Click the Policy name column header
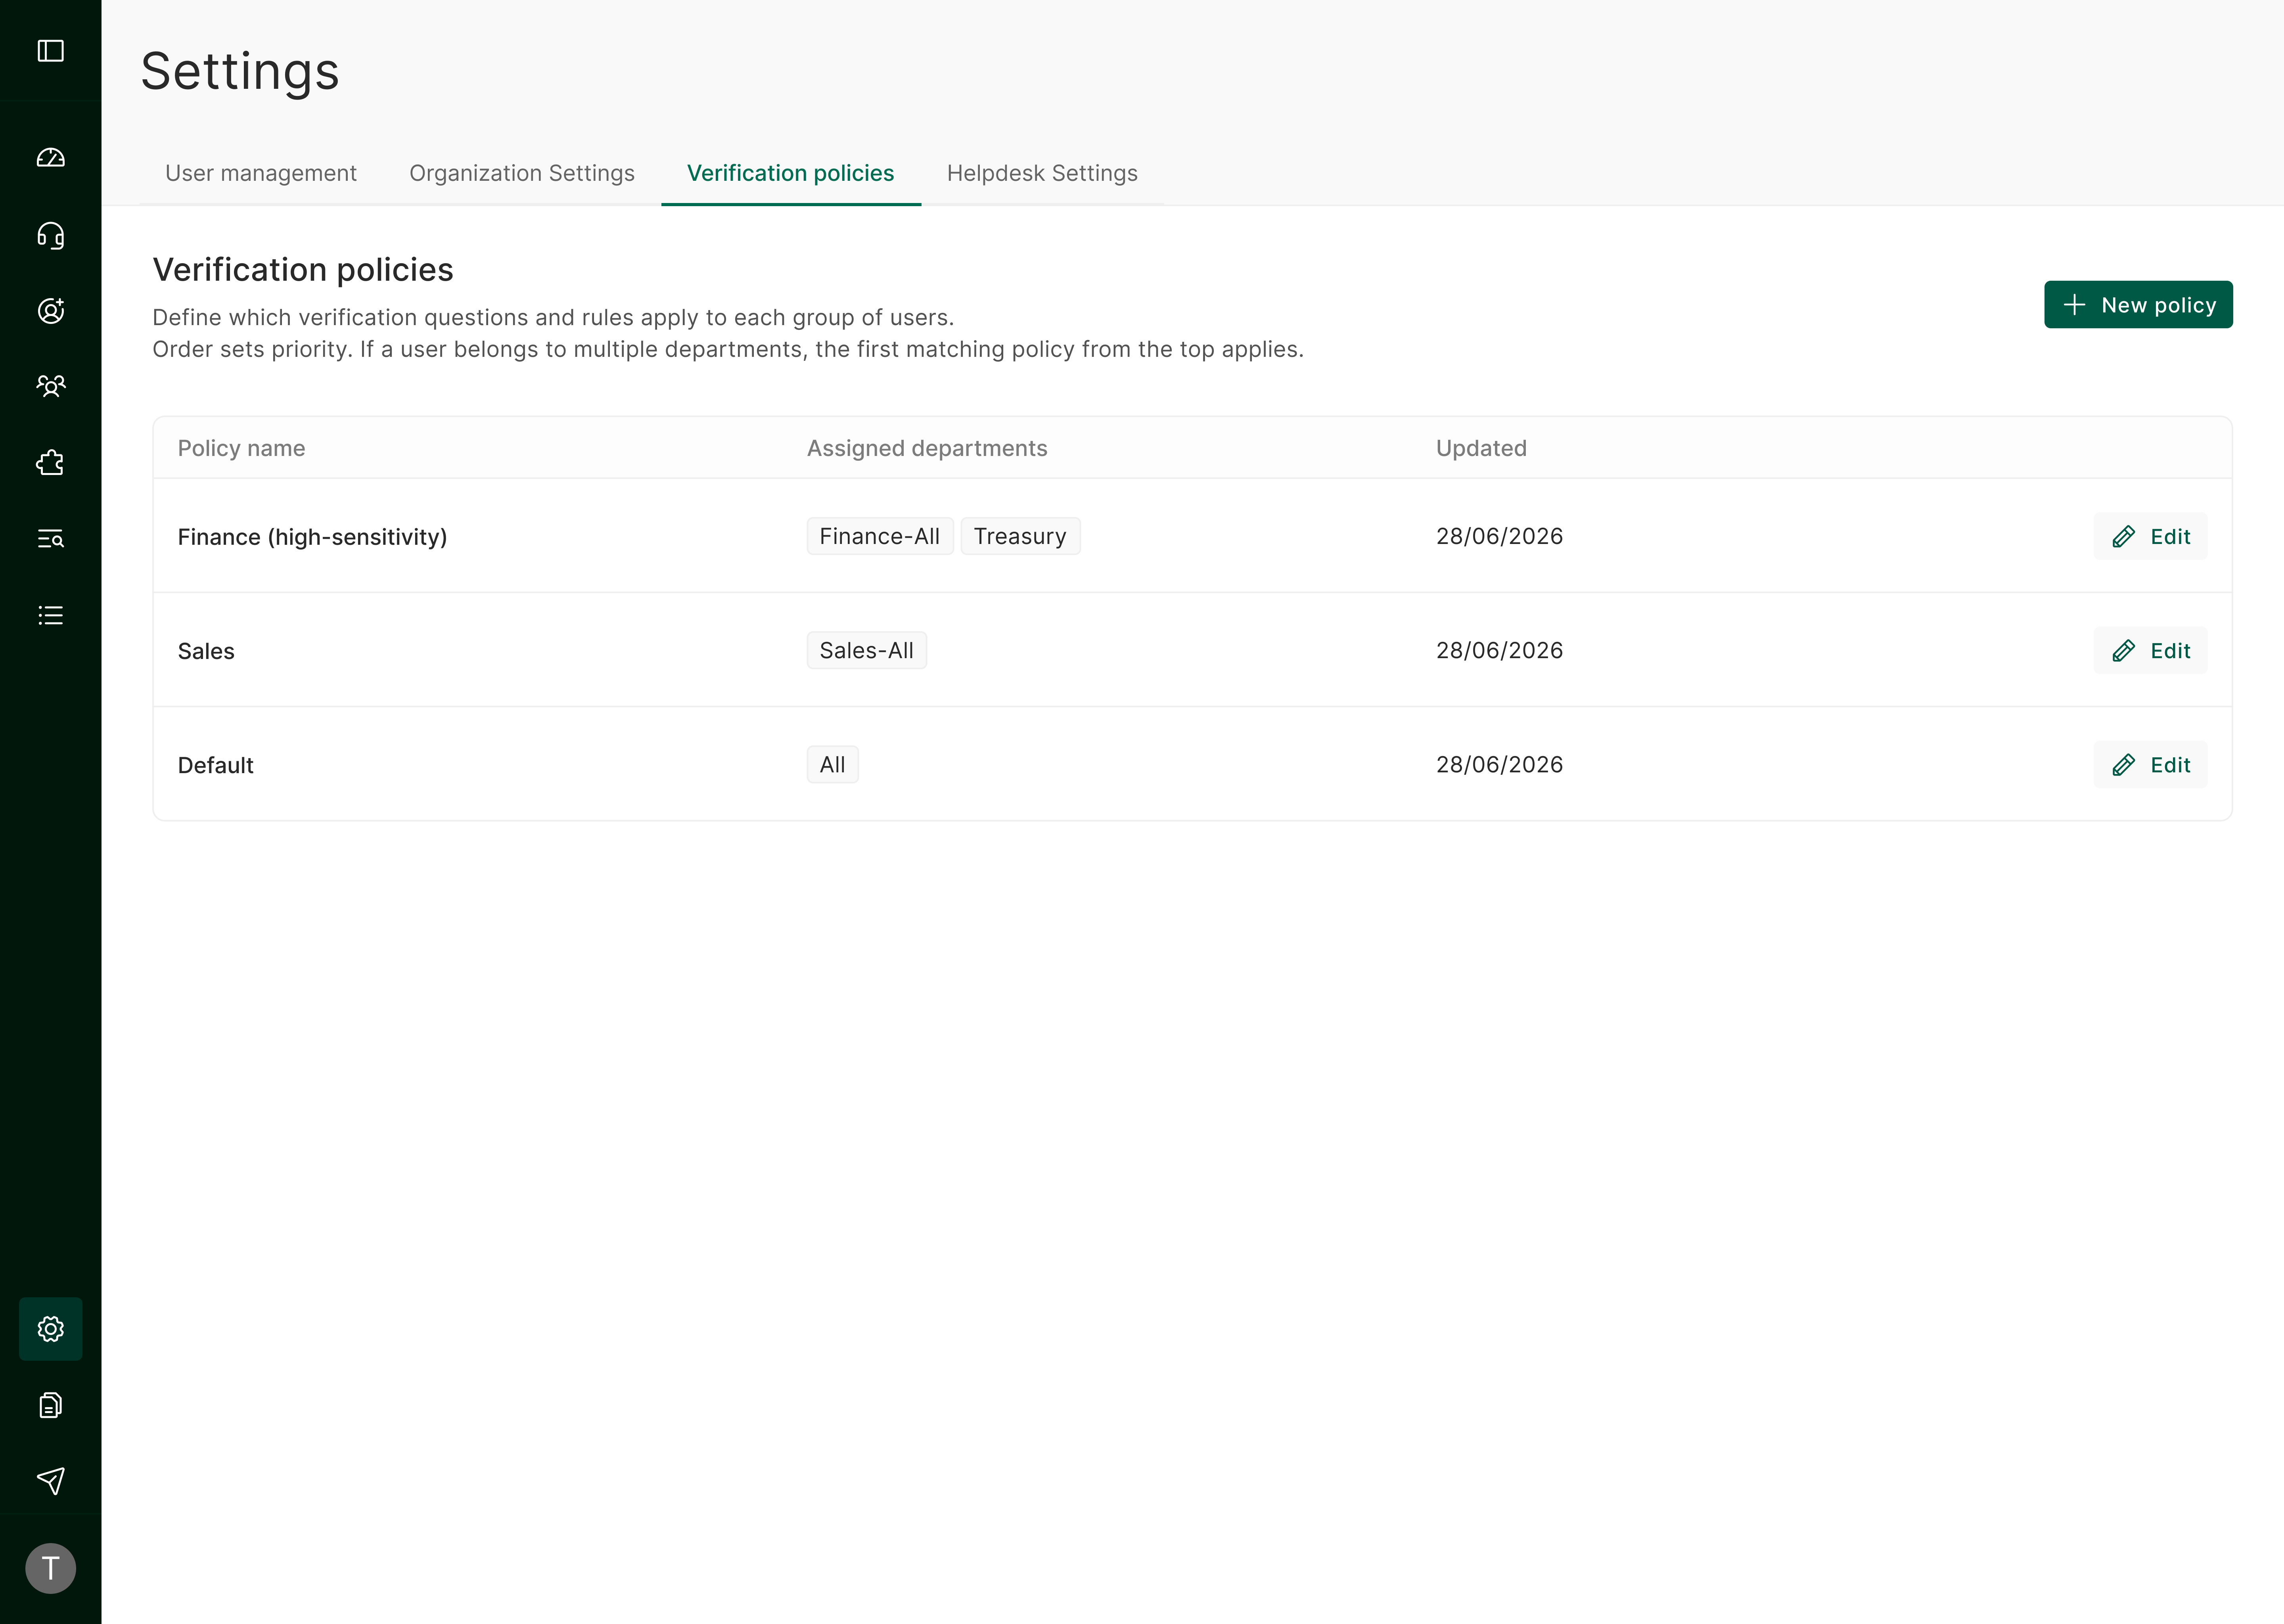This screenshot has height=1624, width=2284. coord(241,448)
